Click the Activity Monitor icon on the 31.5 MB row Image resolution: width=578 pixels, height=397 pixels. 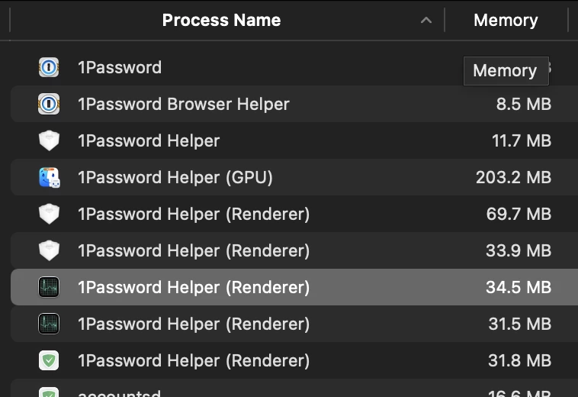[49, 324]
